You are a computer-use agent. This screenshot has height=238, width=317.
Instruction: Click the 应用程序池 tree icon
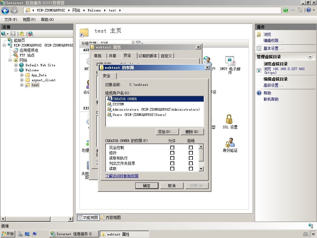16,50
